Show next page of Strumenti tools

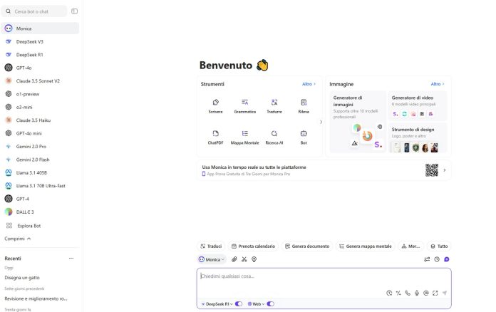[x=321, y=122]
